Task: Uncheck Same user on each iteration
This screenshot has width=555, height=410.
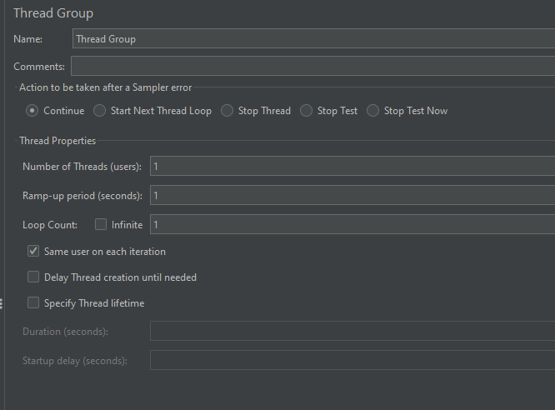Action: click(x=33, y=252)
